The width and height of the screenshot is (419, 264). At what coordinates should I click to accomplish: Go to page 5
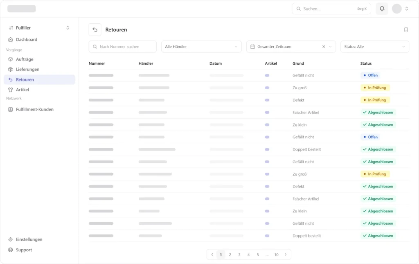point(258,255)
